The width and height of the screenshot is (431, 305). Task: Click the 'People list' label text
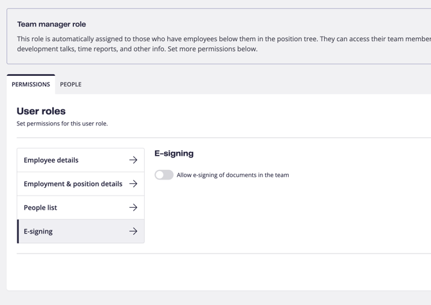[41, 208]
